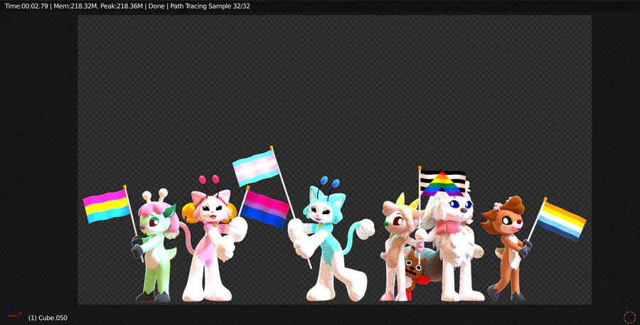The image size is (640, 325).
Task: Select the light blue and pink transgender flag
Action: click(x=256, y=167)
